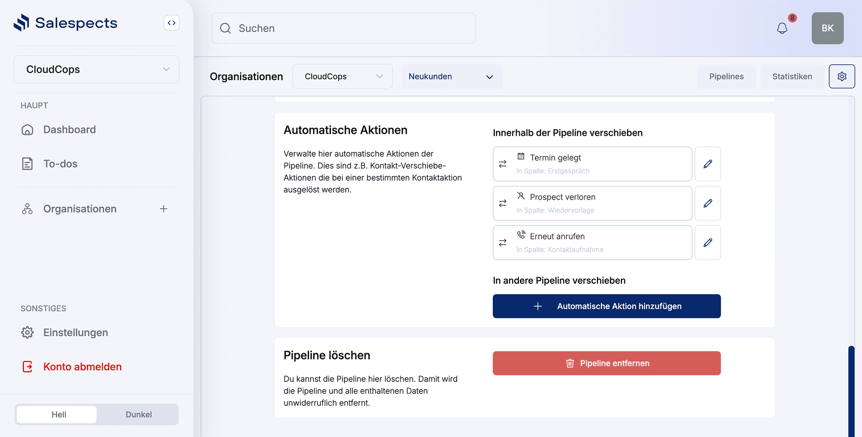Edit the 'Termin gelegt' action
Image resolution: width=862 pixels, height=437 pixels.
point(707,164)
